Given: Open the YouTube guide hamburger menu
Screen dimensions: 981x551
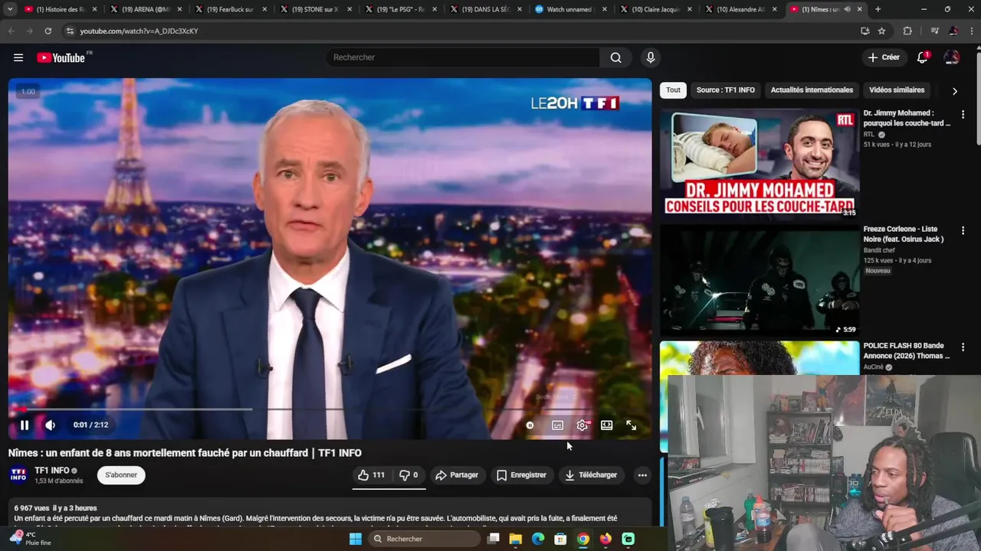Looking at the screenshot, I should tap(18, 57).
